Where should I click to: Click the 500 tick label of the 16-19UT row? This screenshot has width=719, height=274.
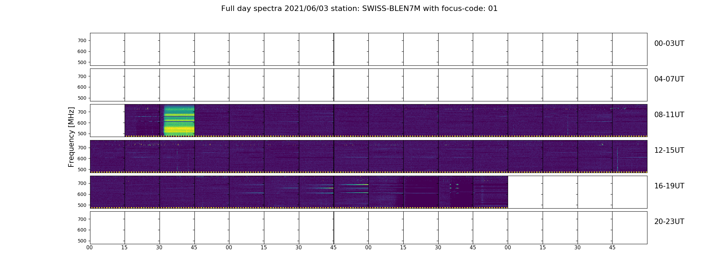[82, 205]
